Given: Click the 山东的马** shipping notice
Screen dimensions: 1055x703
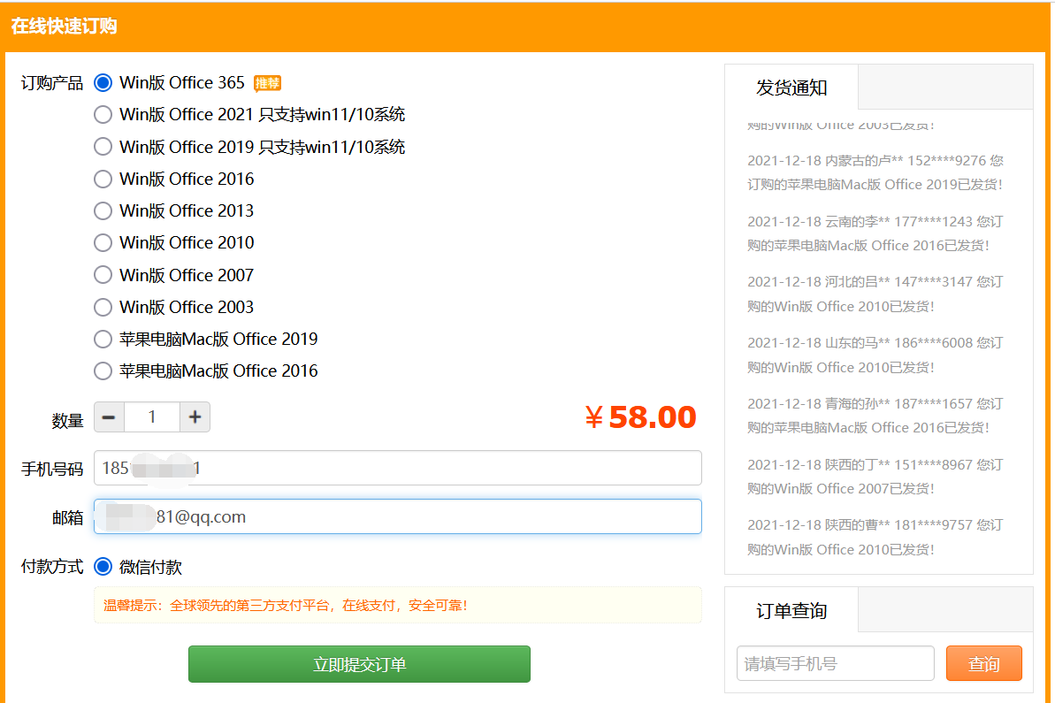Looking at the screenshot, I should [875, 355].
